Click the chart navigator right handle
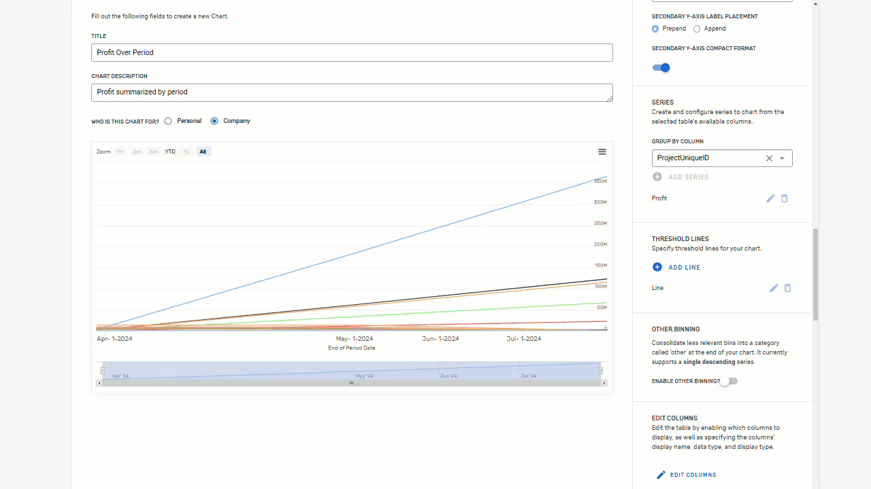The image size is (871, 489). (601, 371)
